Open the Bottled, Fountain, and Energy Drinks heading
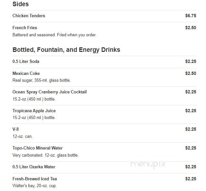Screen dimensions: 206x191 click(66, 50)
